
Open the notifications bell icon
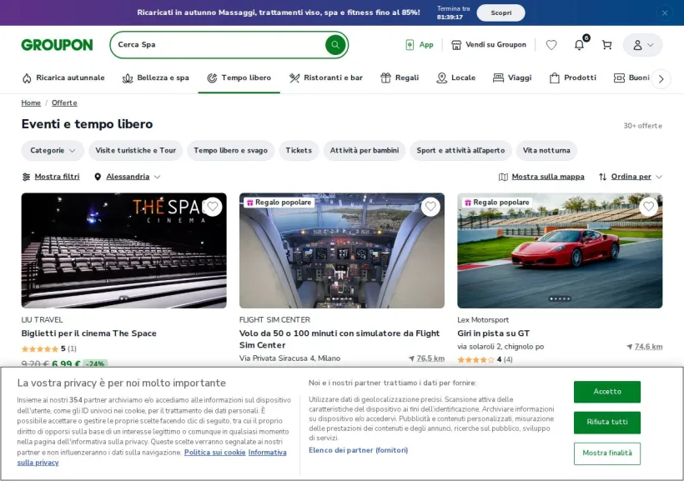click(579, 44)
